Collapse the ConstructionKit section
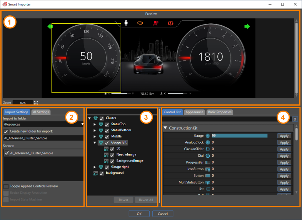The height and width of the screenshot is (220, 302). coord(165,128)
